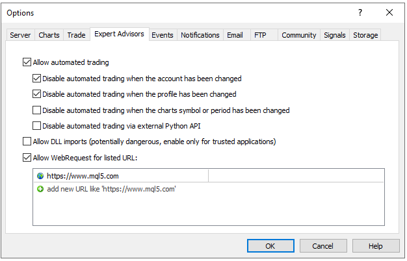Switch to the Server tab
The image size is (407, 261).
pos(20,35)
